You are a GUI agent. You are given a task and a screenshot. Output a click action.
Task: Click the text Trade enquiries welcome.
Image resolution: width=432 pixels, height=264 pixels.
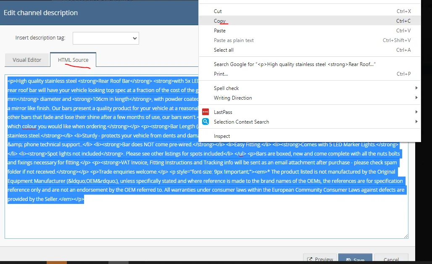(x=128, y=172)
